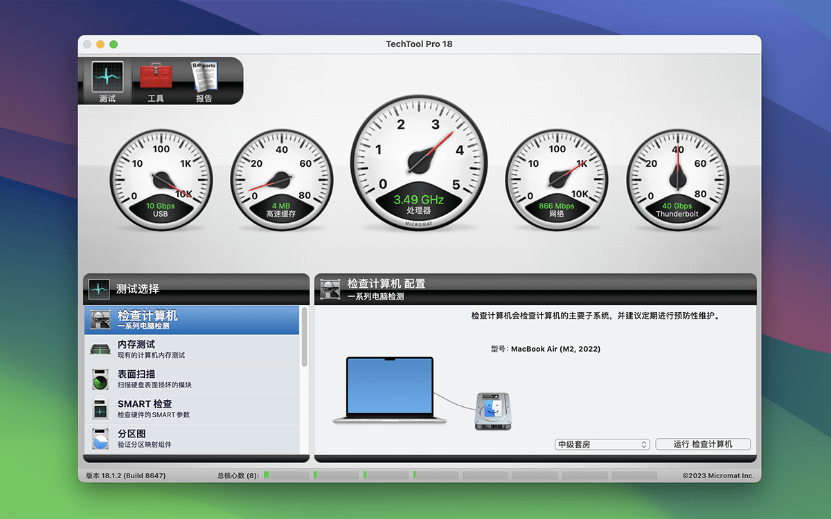Click the ©2023 Micromat Inc. text
The image size is (831, 519).
[x=718, y=475]
